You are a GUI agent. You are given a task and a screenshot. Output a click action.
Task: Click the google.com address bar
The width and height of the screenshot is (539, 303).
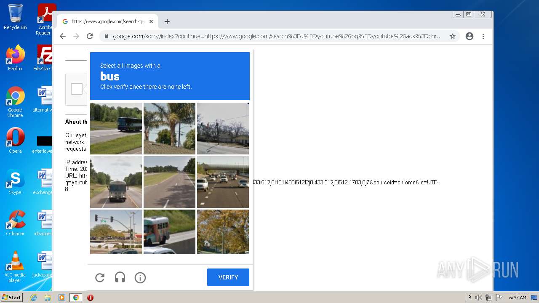pos(277,36)
